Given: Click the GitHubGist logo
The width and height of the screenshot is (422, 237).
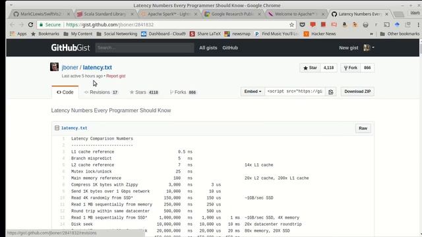Looking at the screenshot, I should point(71,48).
